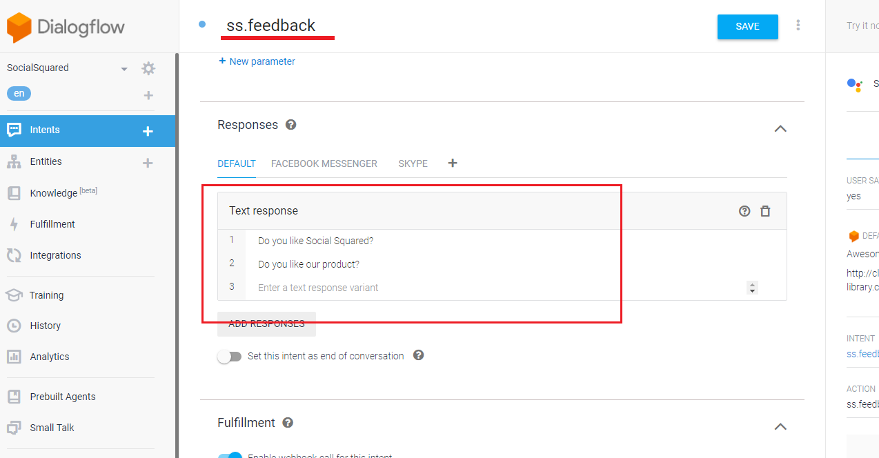Open help icon in Text response header
The height and width of the screenshot is (458, 879).
tap(744, 211)
